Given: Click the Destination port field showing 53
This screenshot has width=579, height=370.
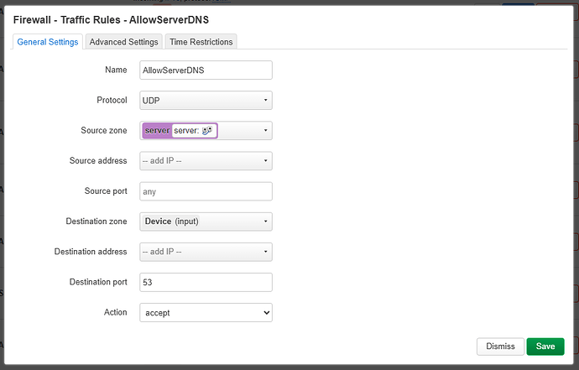Looking at the screenshot, I should pos(206,282).
